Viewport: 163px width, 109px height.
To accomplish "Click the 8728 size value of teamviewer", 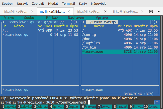I will (128, 52).
